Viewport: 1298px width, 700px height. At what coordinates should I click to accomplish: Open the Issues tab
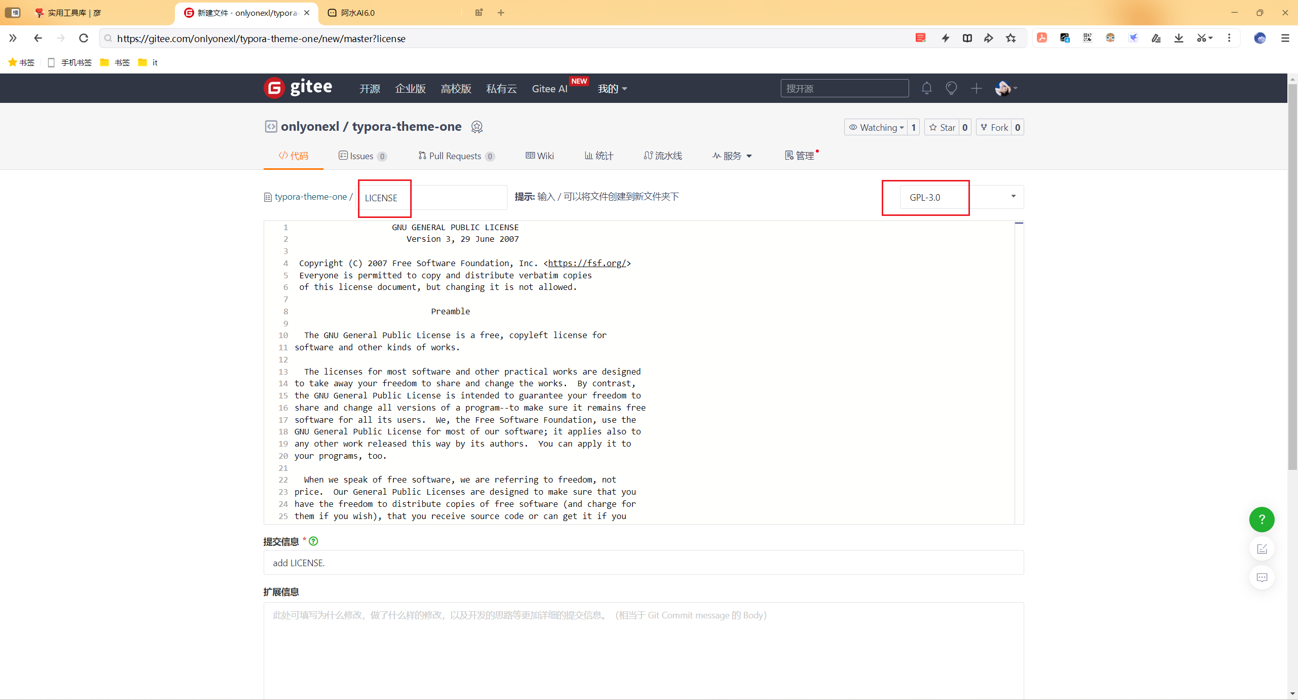[x=363, y=156]
